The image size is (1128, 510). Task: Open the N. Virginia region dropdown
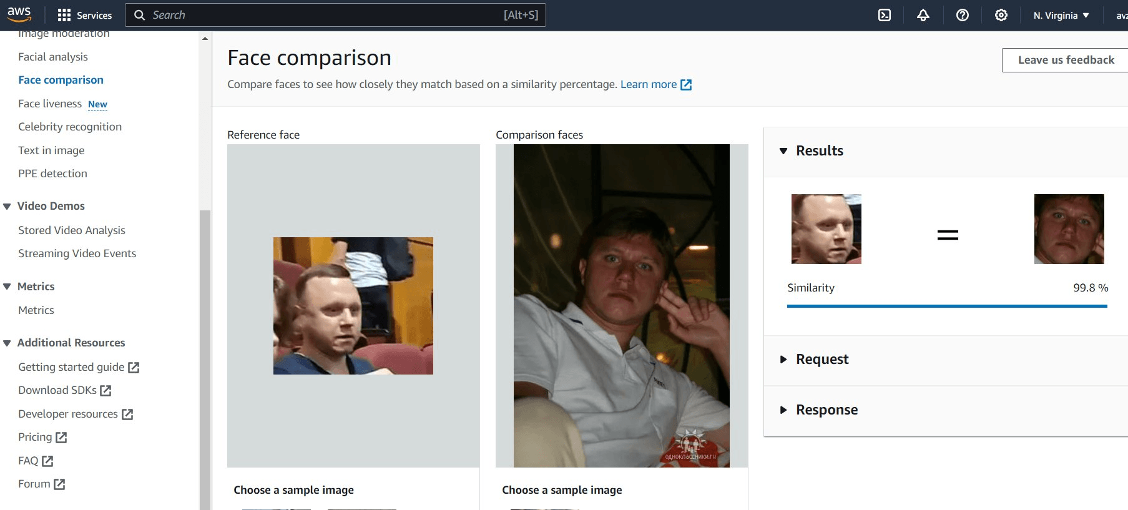(1061, 15)
